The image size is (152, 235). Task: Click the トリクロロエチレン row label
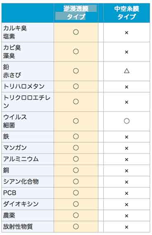(27, 102)
